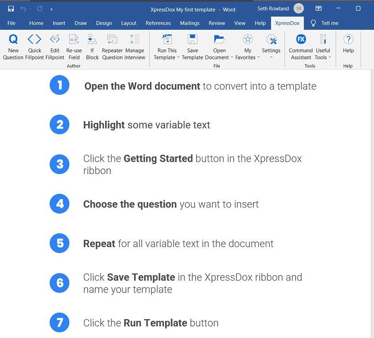Click the Tell me lightbulb icon
Viewport: 374px width, 338px height.
313,23
